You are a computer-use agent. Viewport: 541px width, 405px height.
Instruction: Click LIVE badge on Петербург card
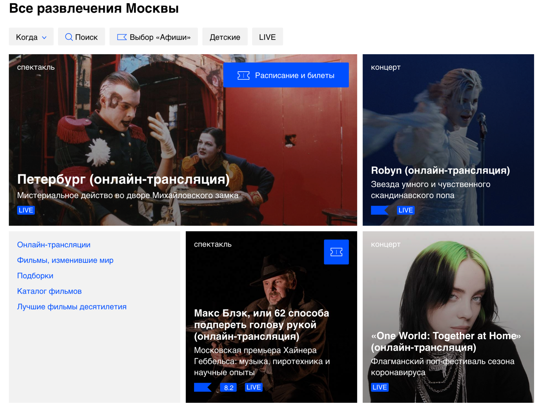point(26,210)
